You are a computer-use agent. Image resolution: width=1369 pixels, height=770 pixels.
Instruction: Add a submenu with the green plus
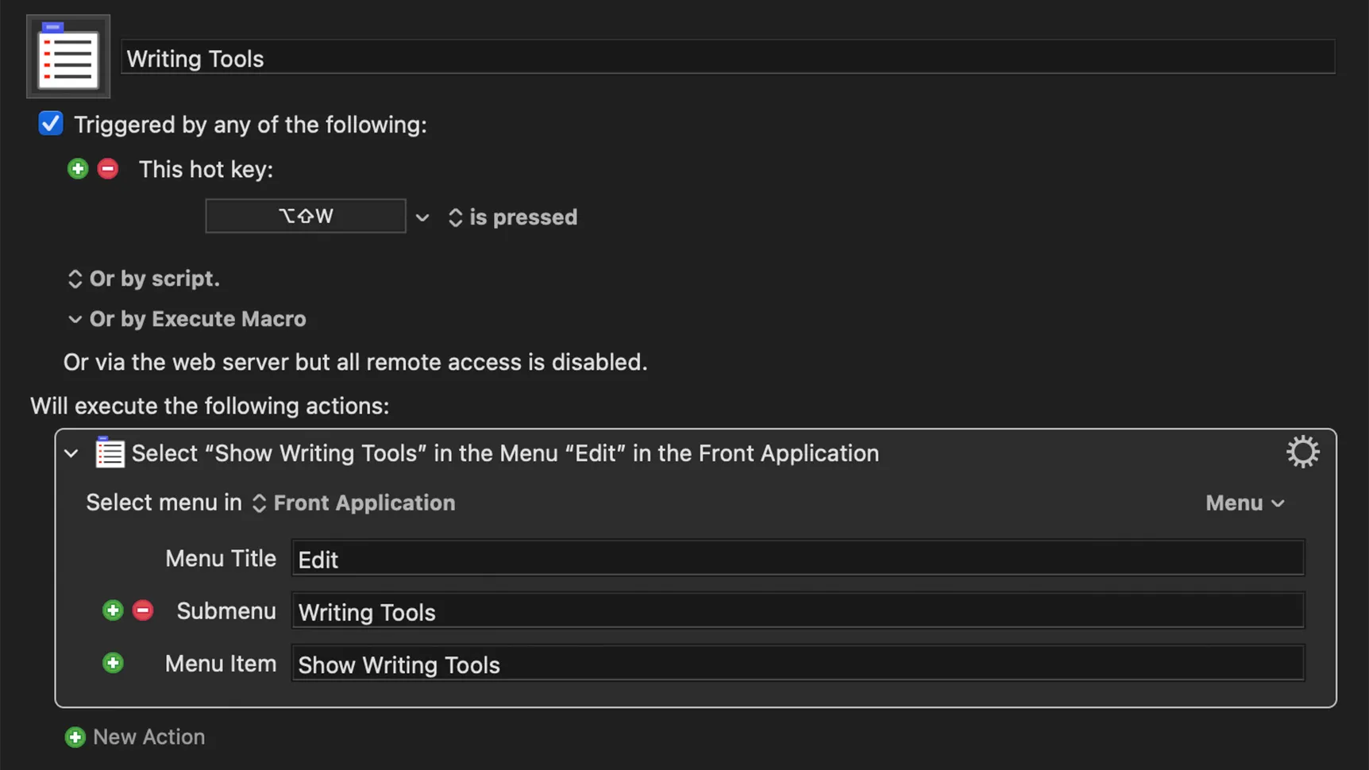(113, 610)
